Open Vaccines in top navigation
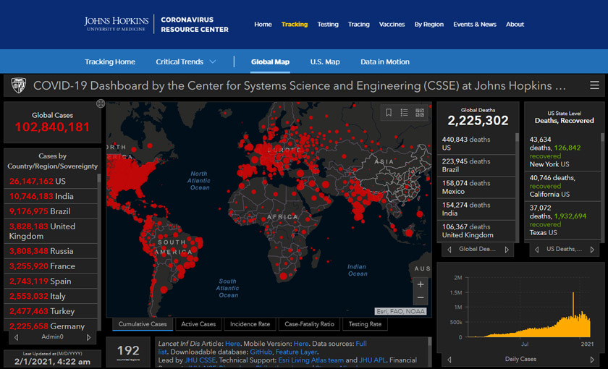Screen dimensions: 608x369 click(392, 25)
